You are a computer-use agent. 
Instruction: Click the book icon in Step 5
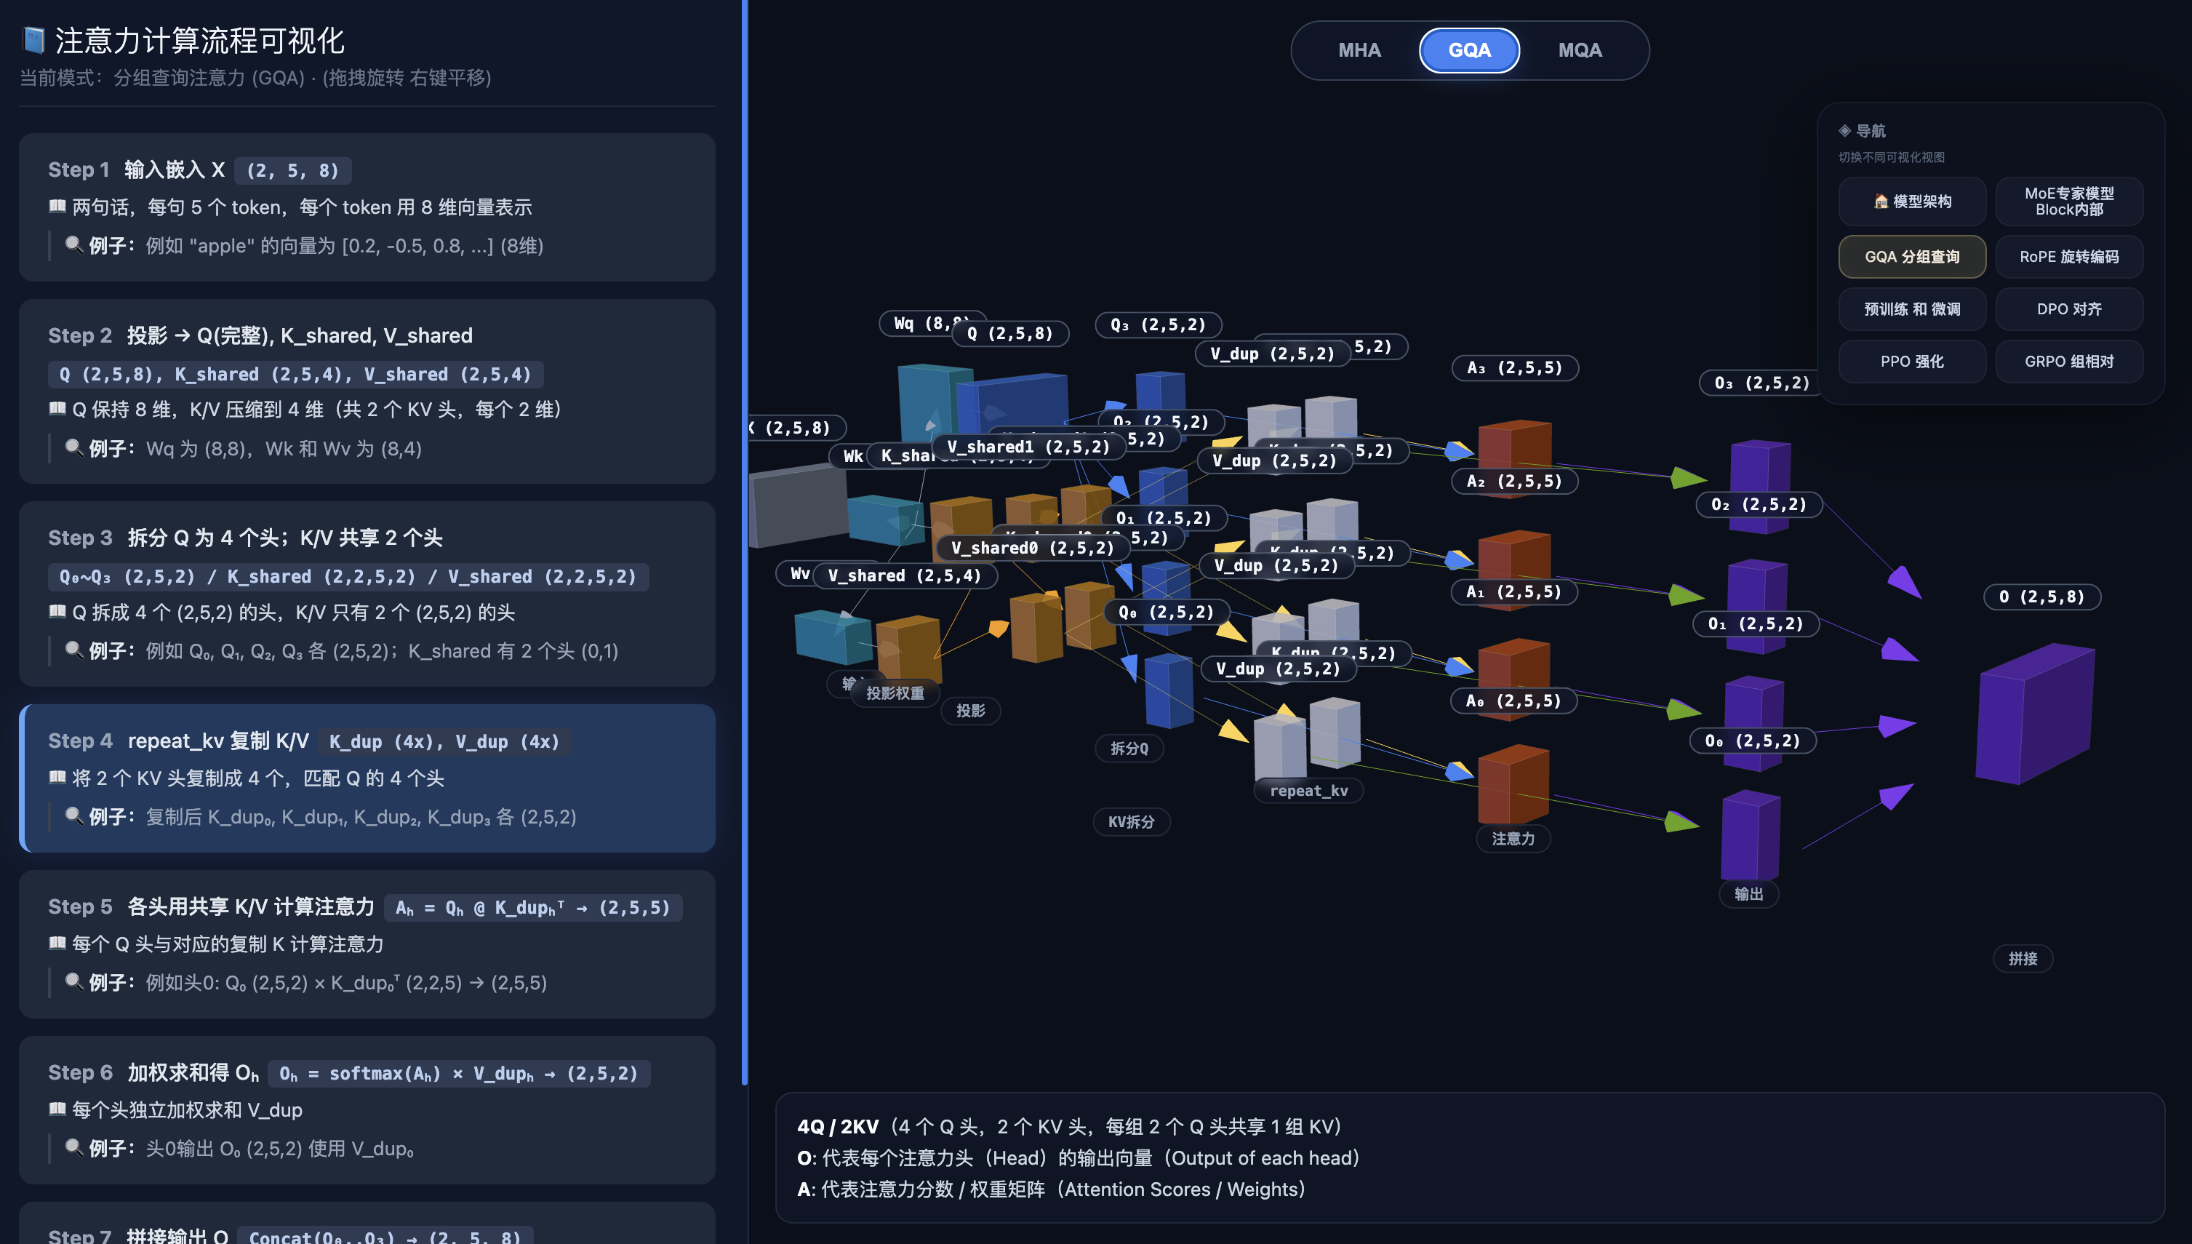[x=57, y=942]
